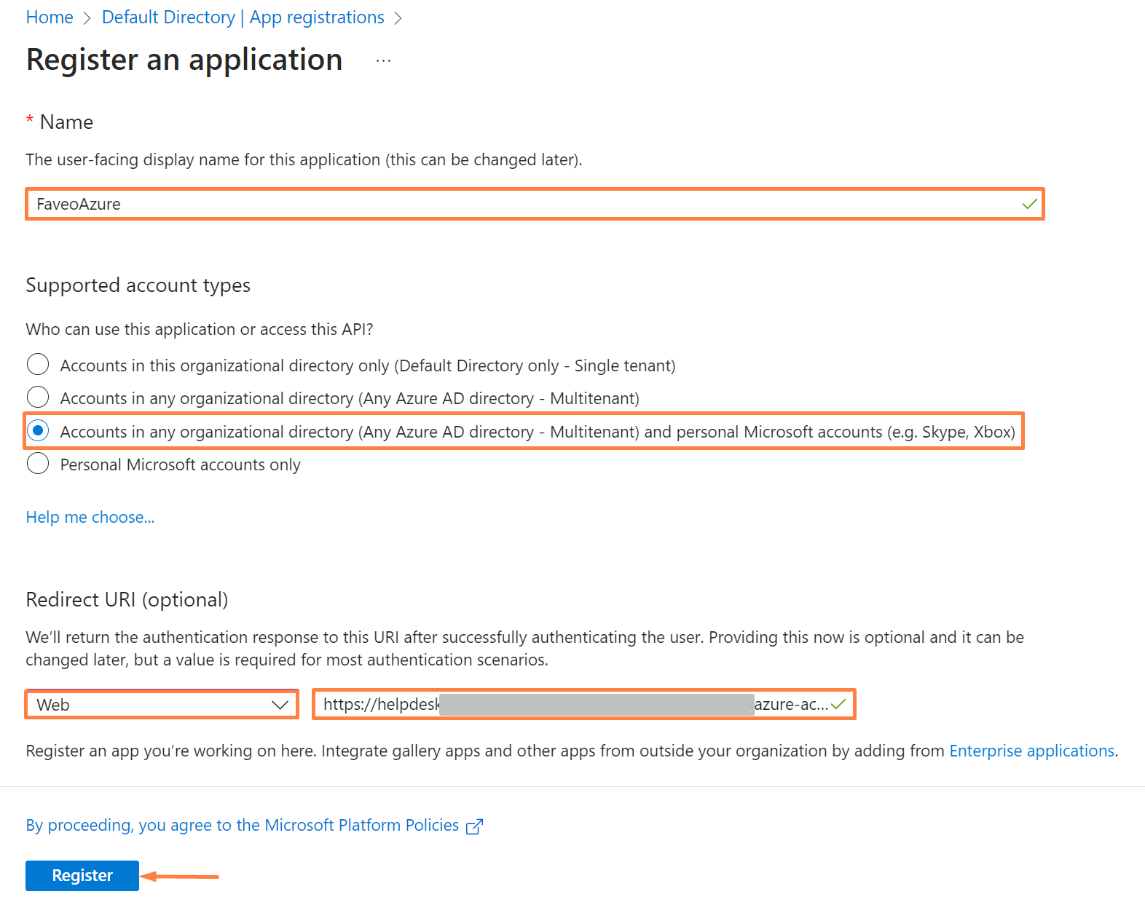Click the chevron arrow on Web dropdown
1145x905 pixels.
(280, 705)
